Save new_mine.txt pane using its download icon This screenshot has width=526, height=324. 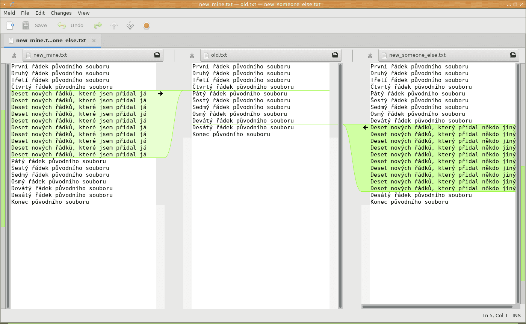click(14, 55)
